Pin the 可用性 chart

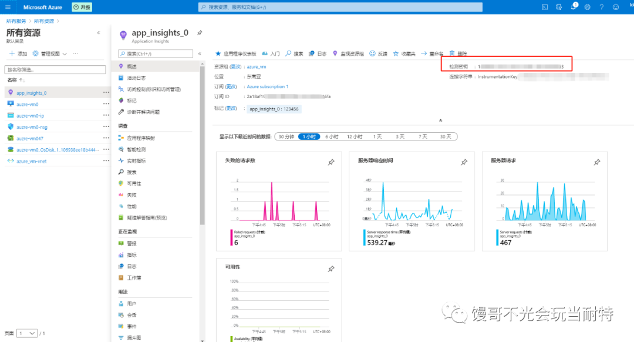pos(331,269)
